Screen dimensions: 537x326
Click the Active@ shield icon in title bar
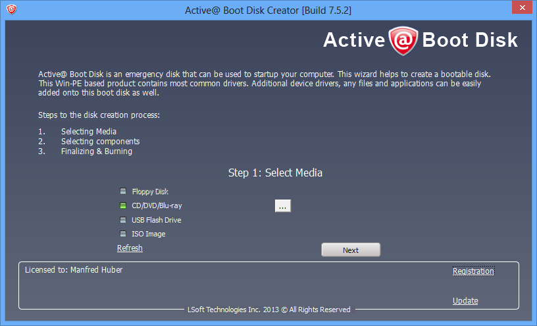coord(12,9)
